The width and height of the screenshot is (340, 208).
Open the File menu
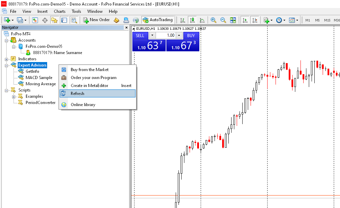tap(13, 11)
